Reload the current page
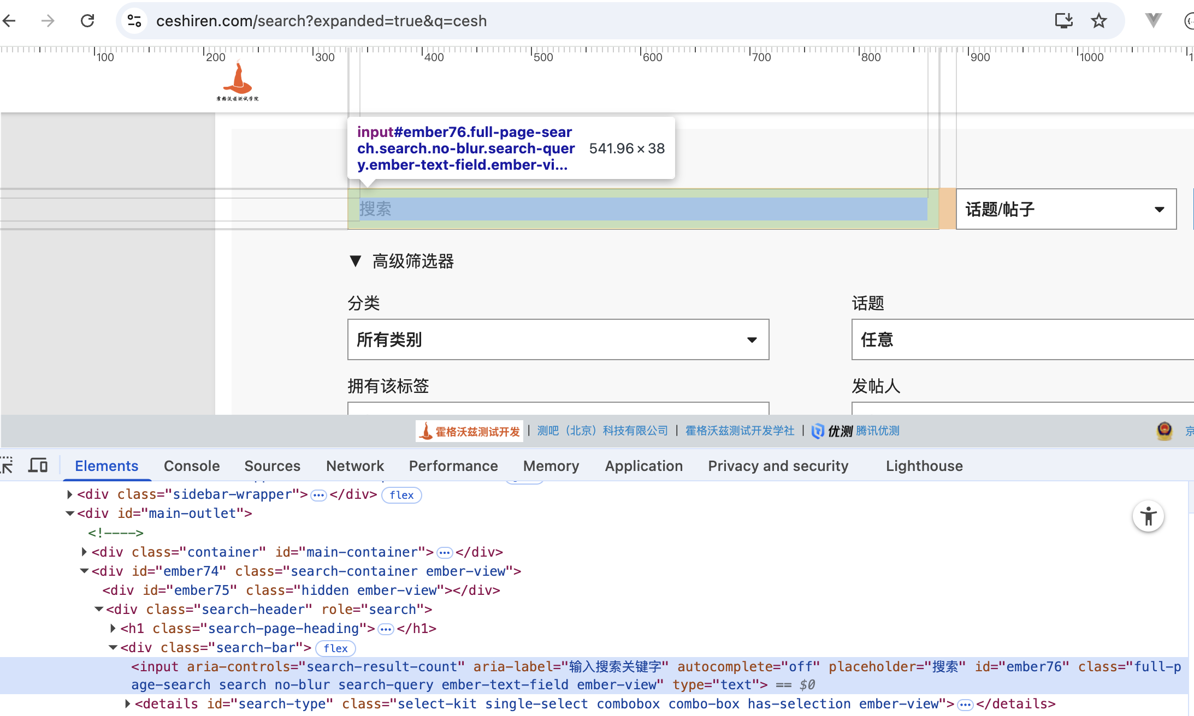The height and width of the screenshot is (716, 1194). point(87,21)
